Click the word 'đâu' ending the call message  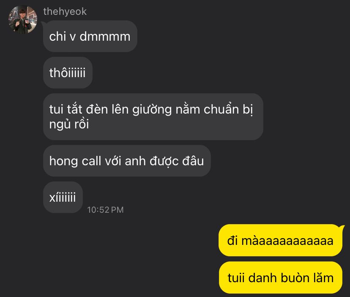[x=193, y=161]
